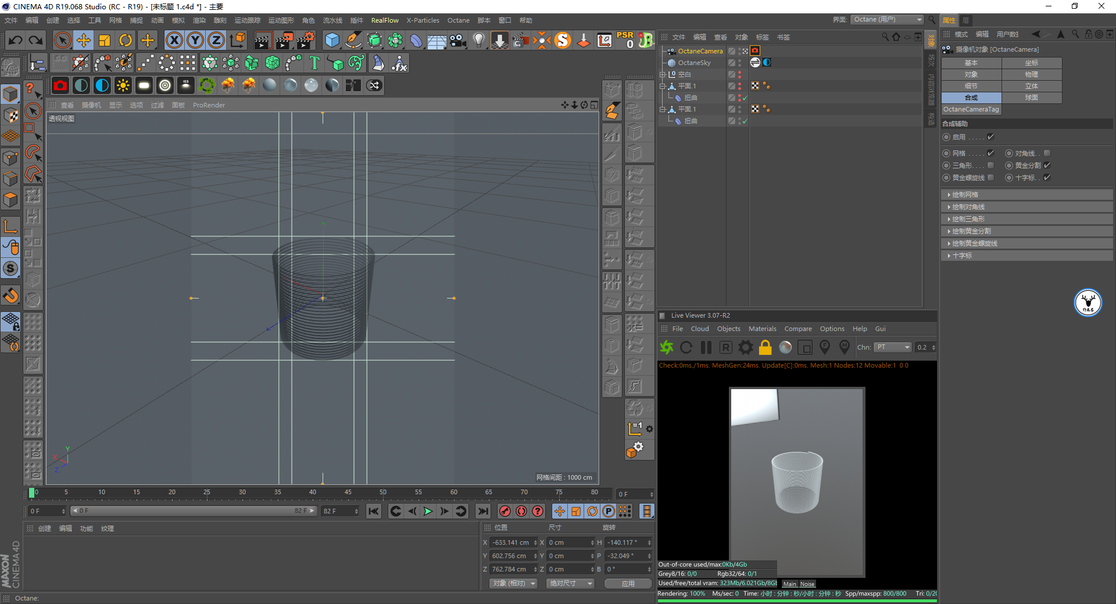Pause render in Live Viewer
The image size is (1116, 604).
(x=706, y=347)
